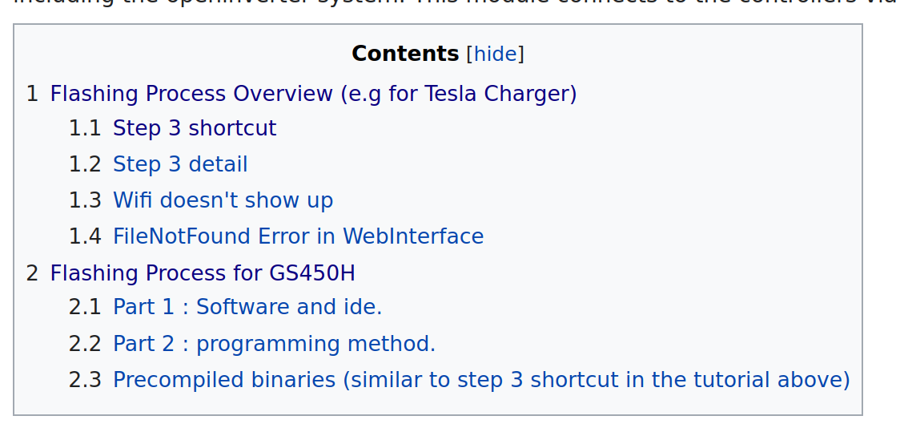Select the 2.3 section number
Screen dimensions: 900x436
tap(85, 381)
